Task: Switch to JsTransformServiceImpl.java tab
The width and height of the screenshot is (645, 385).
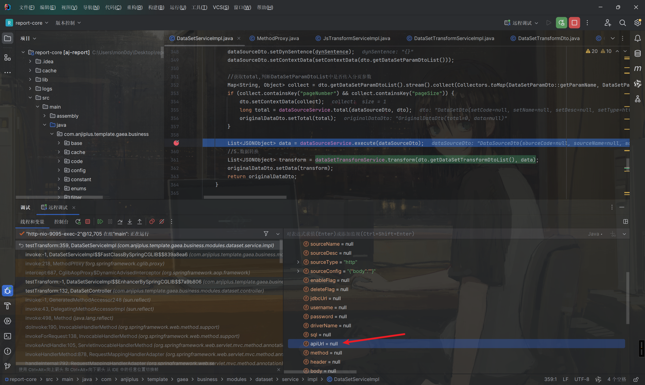Action: (x=353, y=38)
